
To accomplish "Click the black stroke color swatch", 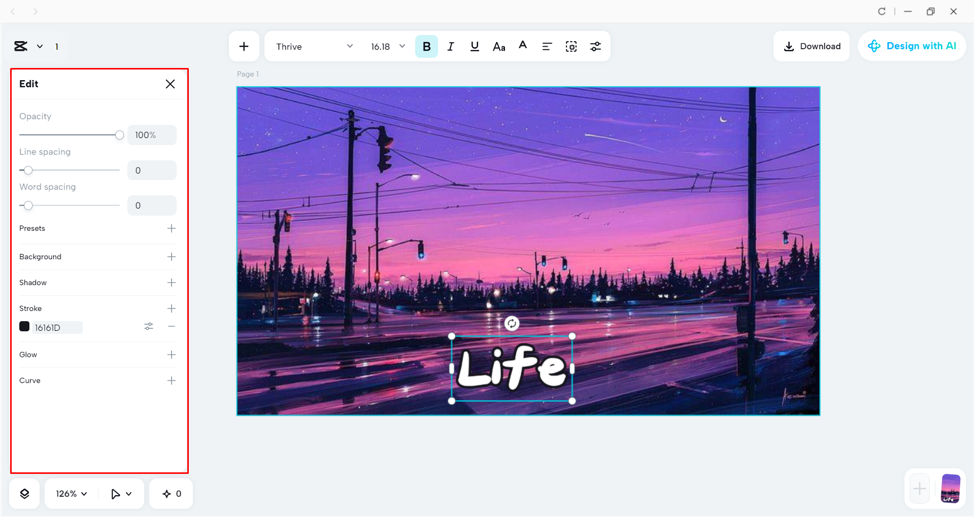I will 24,327.
